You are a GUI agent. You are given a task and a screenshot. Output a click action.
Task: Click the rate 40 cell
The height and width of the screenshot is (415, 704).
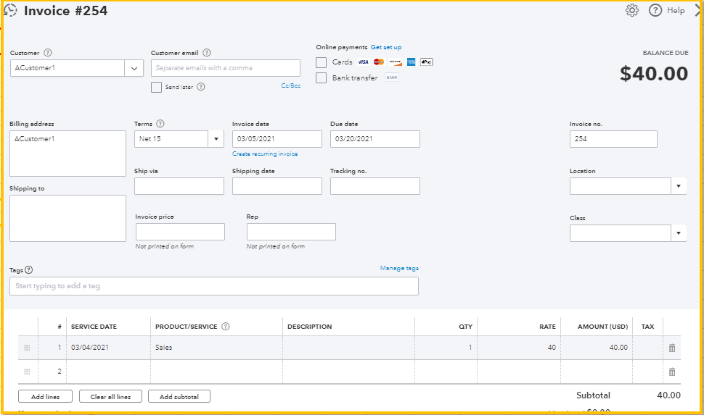[x=519, y=348]
